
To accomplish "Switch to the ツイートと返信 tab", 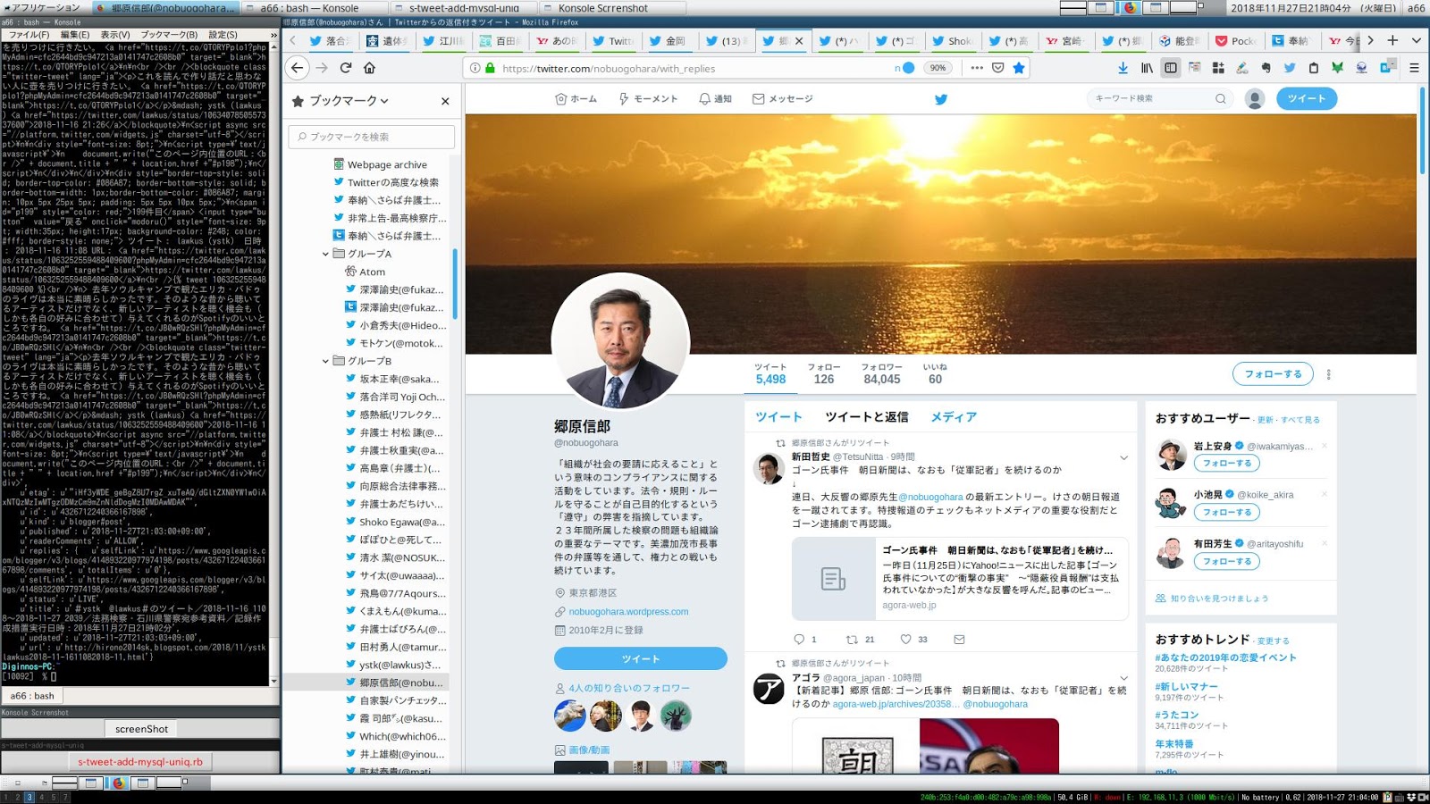I will point(866,416).
